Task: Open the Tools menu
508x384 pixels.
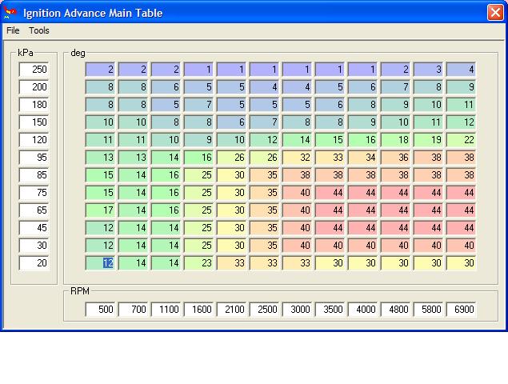Action: 39,30
